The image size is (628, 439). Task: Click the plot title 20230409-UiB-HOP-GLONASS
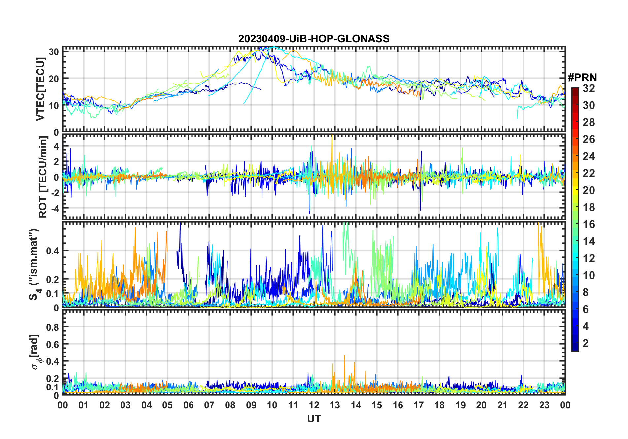(314, 39)
